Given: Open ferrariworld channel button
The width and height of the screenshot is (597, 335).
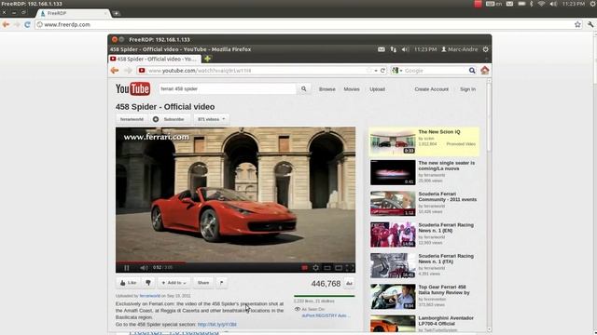Looking at the screenshot, I should 132,119.
